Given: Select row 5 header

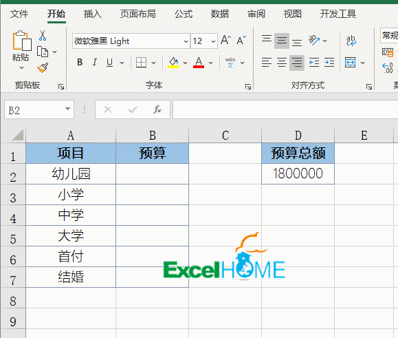Looking at the screenshot, I should click(13, 236).
